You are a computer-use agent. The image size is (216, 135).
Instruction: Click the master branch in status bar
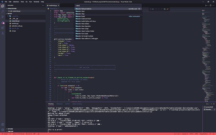click(x=5, y=134)
